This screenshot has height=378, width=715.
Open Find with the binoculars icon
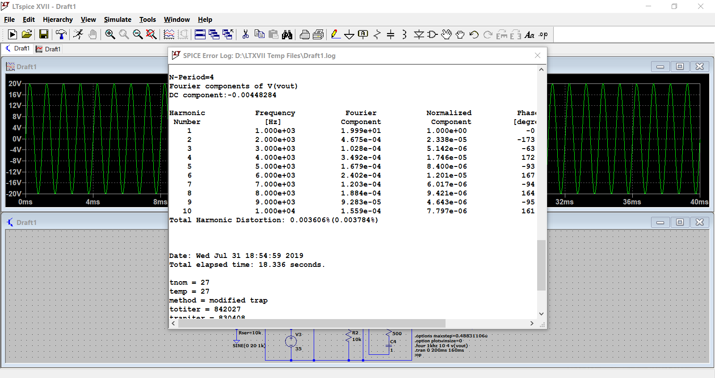coord(287,34)
